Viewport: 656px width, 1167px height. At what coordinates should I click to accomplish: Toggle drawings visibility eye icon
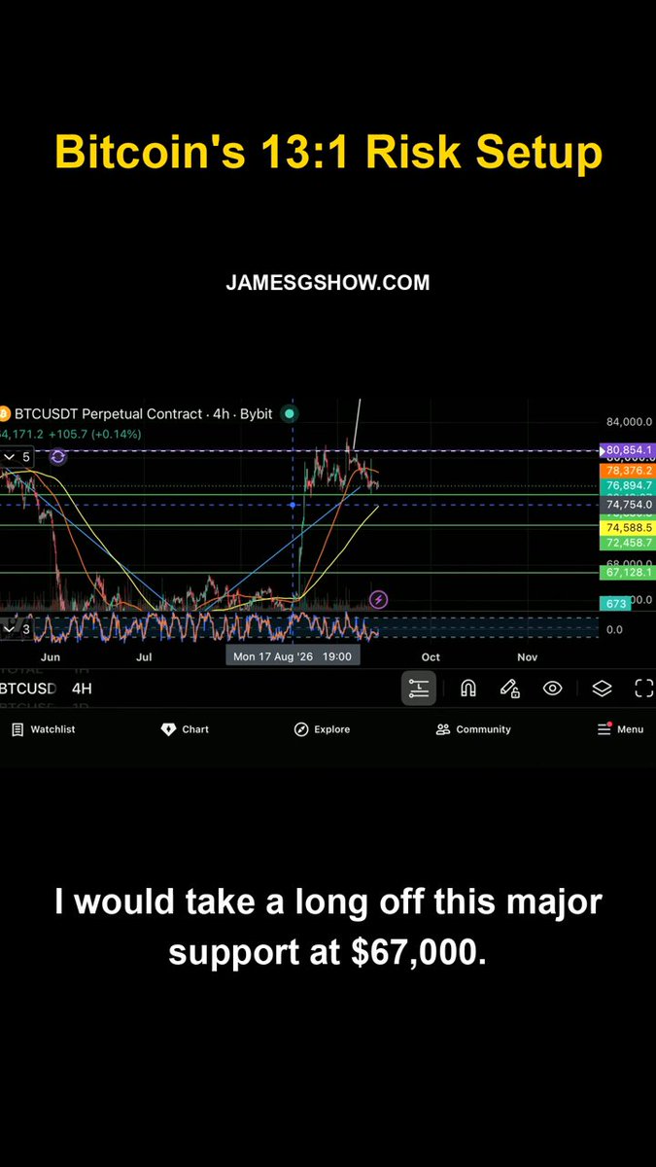coord(553,688)
